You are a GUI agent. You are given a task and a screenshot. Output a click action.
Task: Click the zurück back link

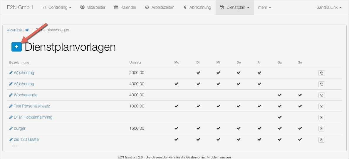[x=14, y=30]
